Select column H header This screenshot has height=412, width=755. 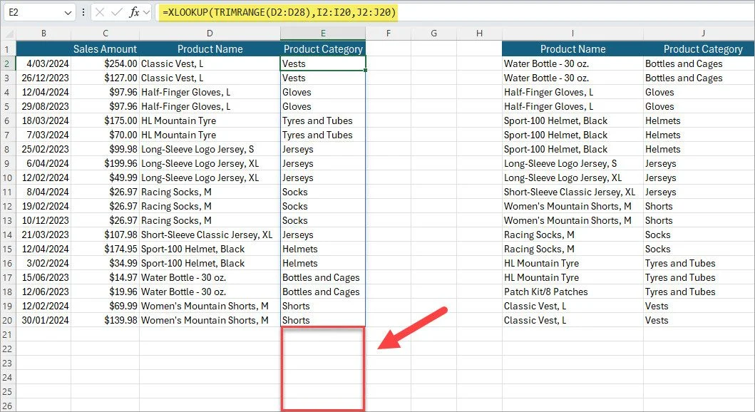pos(479,34)
